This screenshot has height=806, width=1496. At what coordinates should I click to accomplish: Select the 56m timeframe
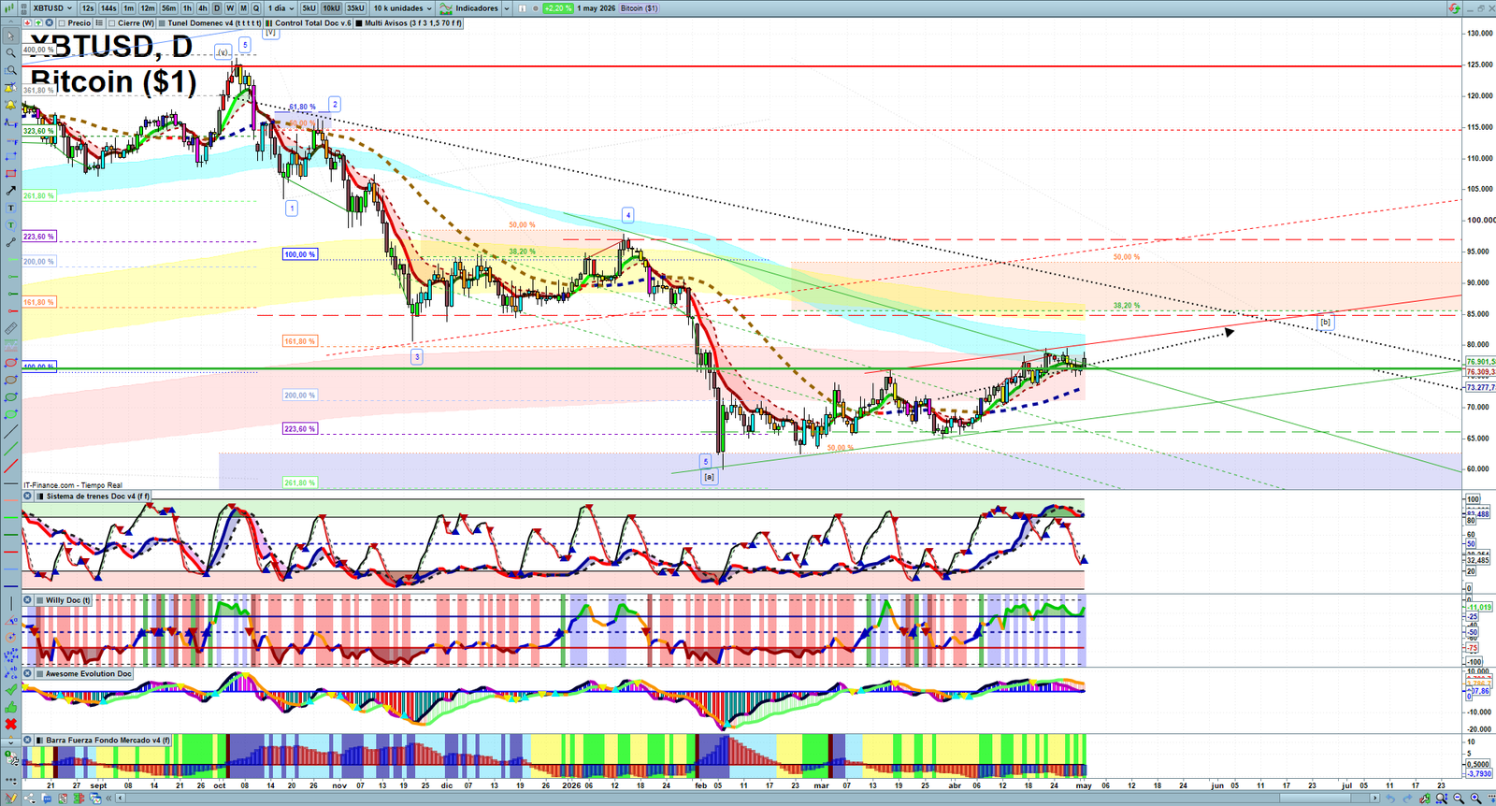(168, 8)
